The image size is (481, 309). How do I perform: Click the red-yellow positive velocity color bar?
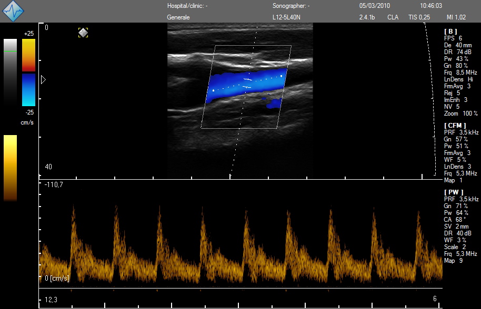click(28, 55)
